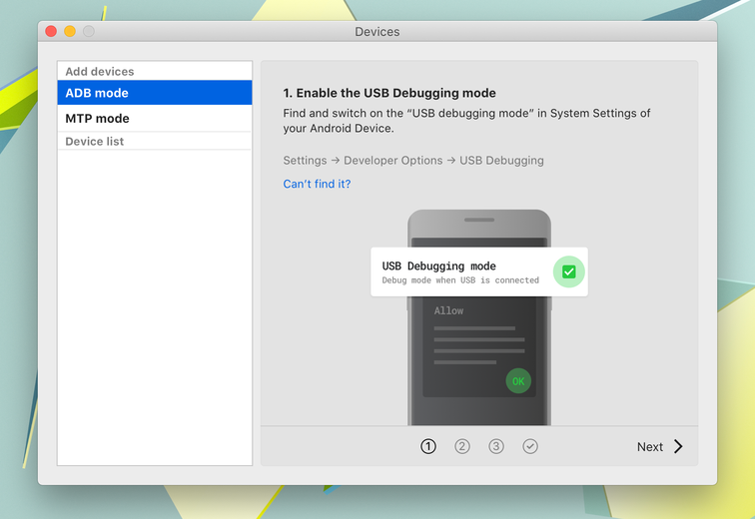Close the Devices window with red button
Viewport: 755px width, 519px height.
point(51,31)
